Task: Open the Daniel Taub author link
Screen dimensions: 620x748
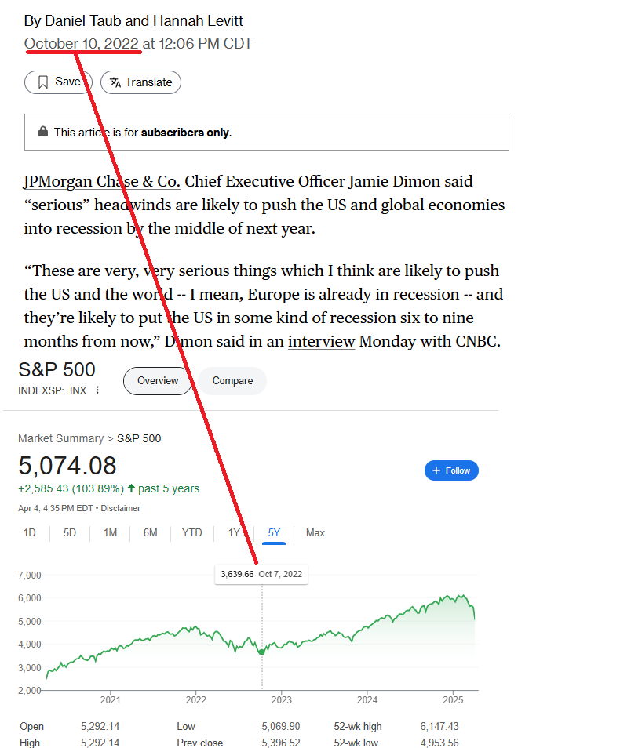Action: coord(82,20)
